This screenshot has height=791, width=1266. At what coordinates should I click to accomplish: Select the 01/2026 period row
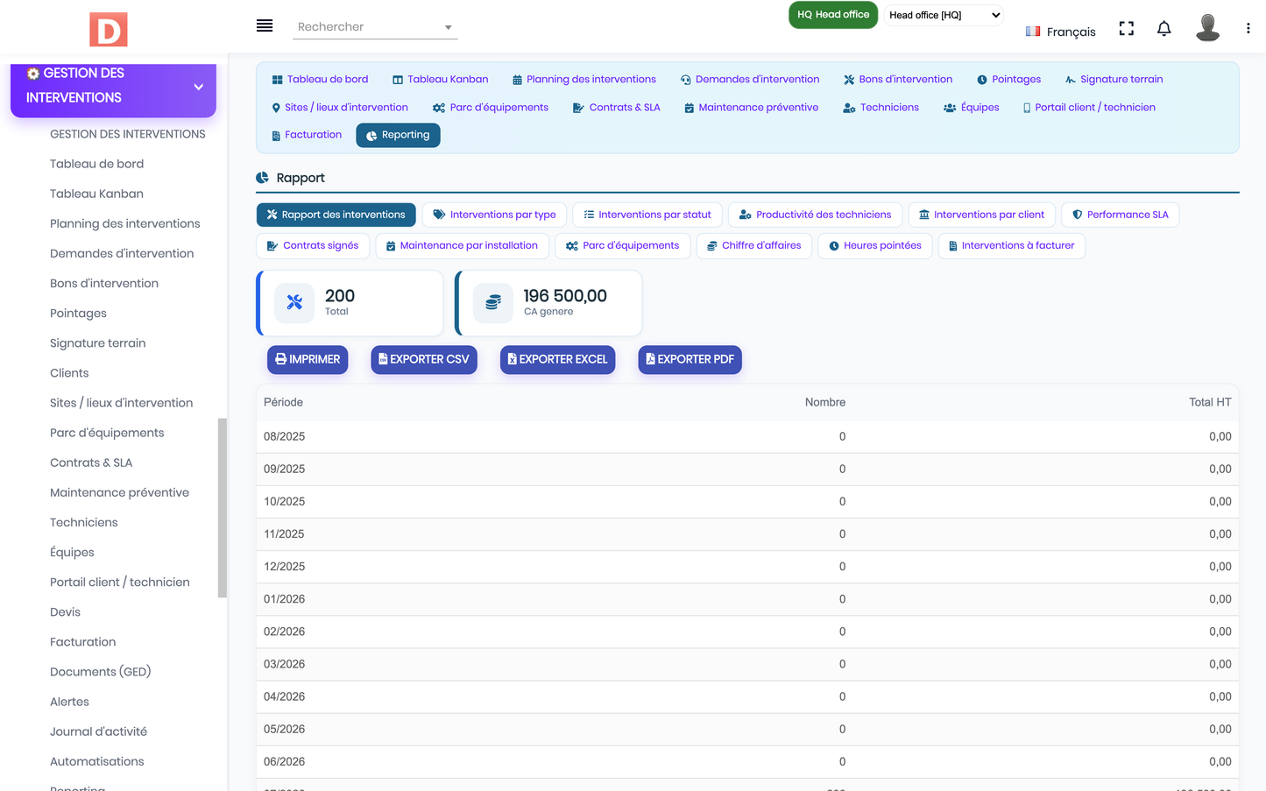747,599
